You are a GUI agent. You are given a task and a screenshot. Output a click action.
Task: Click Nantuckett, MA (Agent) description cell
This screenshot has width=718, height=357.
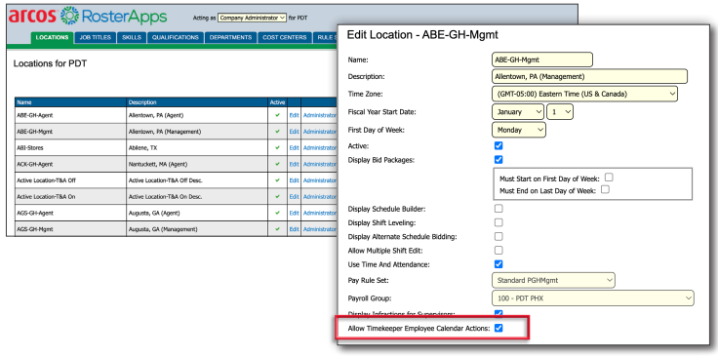point(197,164)
